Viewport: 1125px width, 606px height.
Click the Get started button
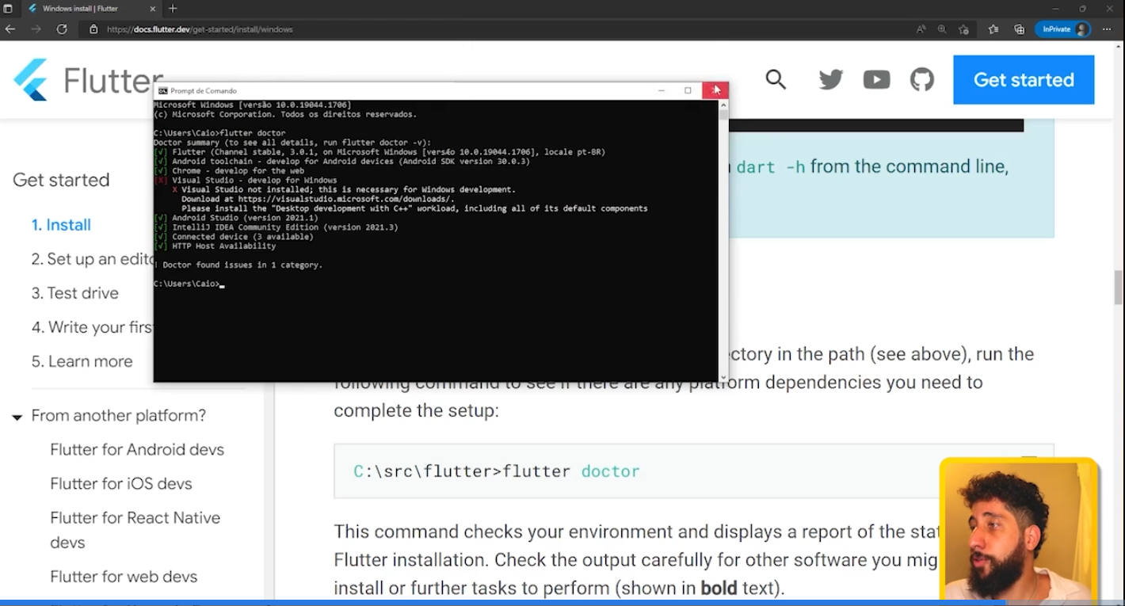1024,79
